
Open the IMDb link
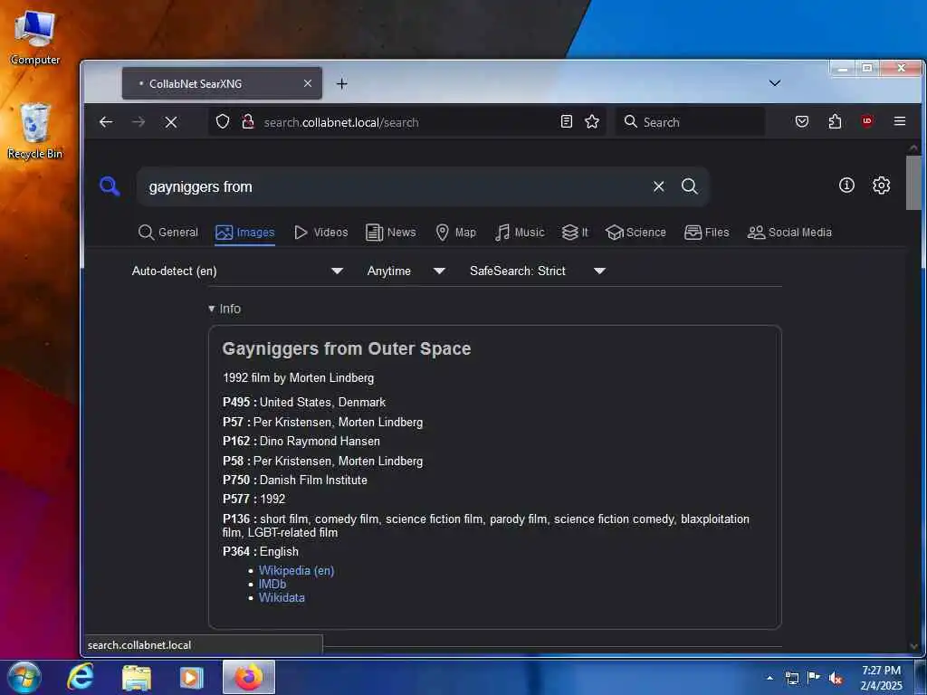272,584
